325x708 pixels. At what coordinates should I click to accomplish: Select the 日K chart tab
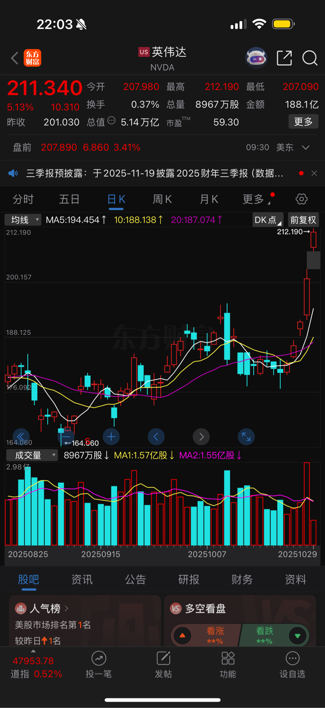click(x=116, y=199)
